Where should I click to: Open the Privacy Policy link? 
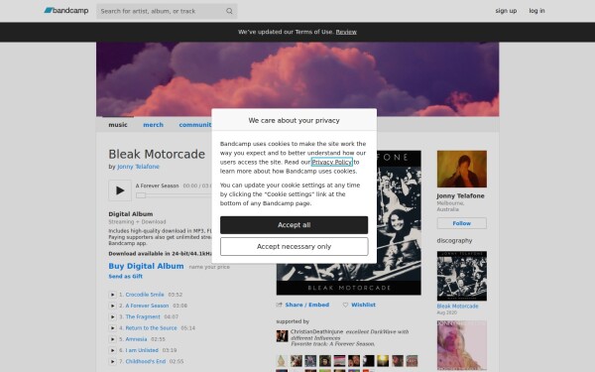pyautogui.click(x=332, y=162)
